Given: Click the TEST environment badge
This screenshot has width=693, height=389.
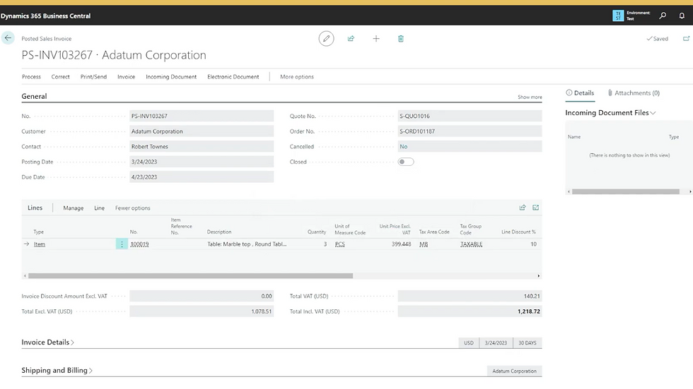Looking at the screenshot, I should coord(618,16).
